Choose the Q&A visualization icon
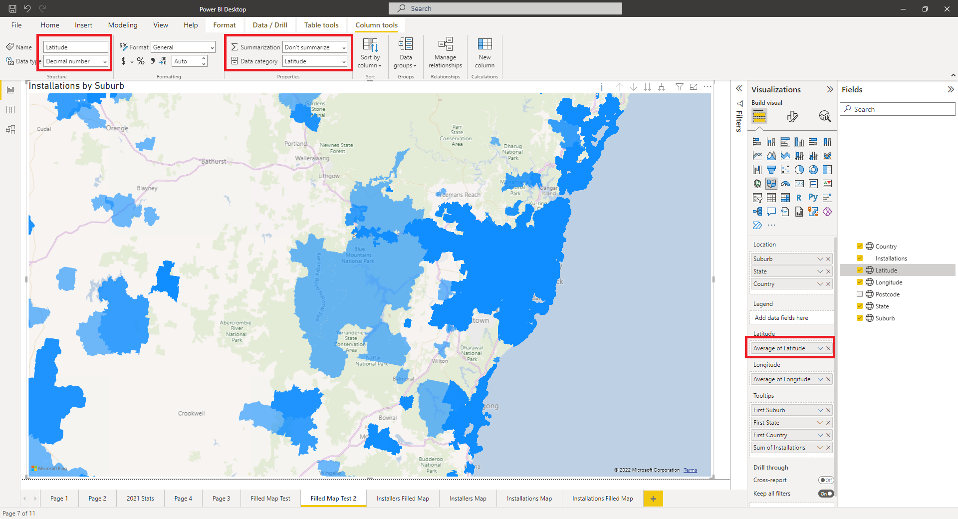The width and height of the screenshot is (958, 519). [x=771, y=212]
